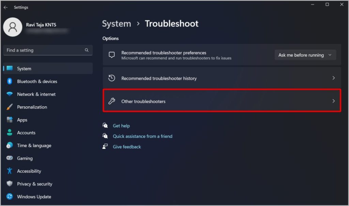This screenshot has height=206, width=349.
Task: Click the search magnifier icon
Action: pos(87,50)
